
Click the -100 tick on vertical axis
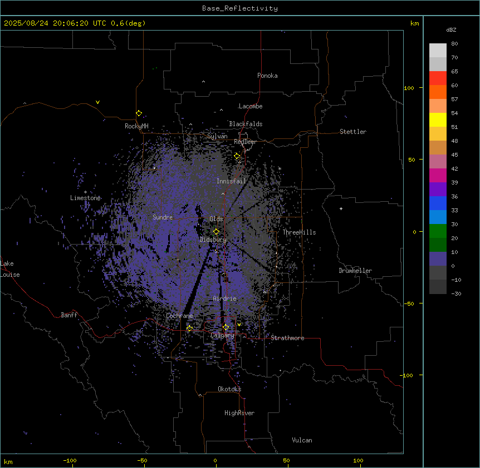407,375
